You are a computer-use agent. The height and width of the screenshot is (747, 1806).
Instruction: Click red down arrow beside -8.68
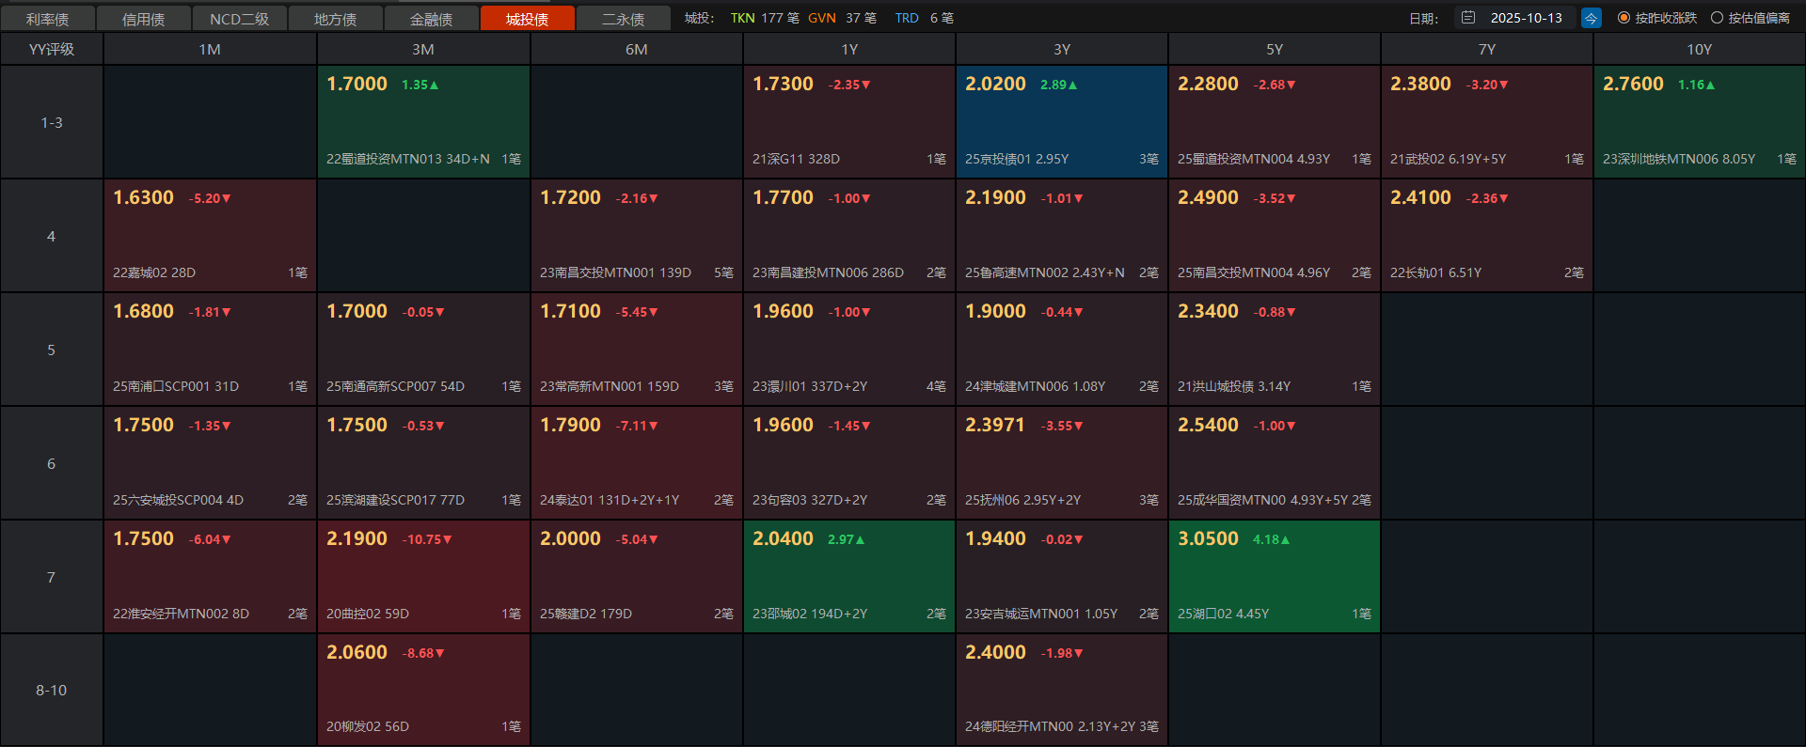439,654
